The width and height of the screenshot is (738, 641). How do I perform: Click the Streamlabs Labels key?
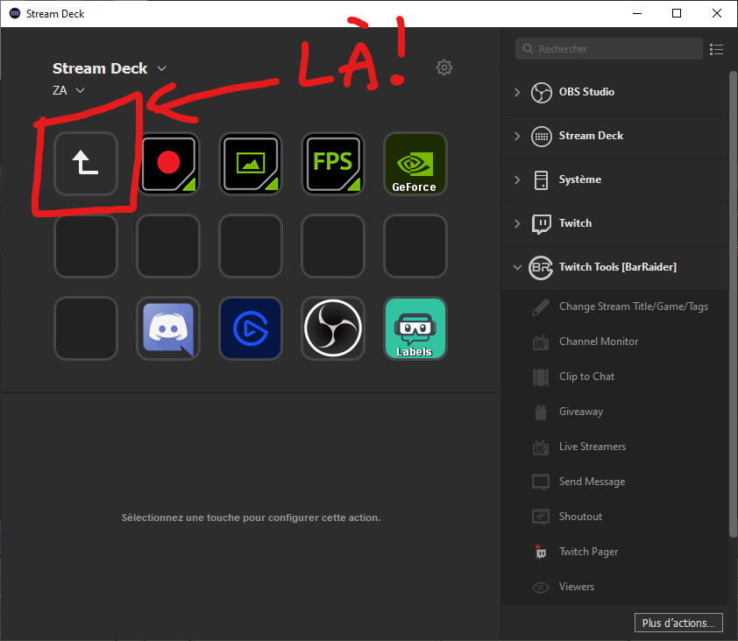tap(415, 328)
